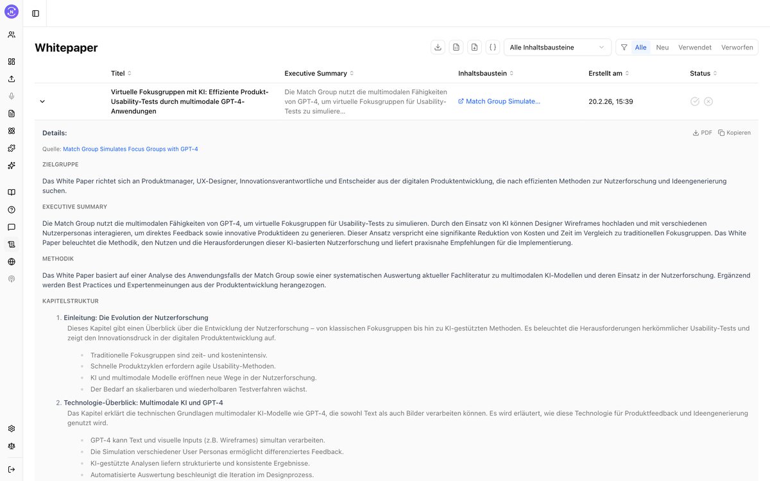
Task: Sort by Titel column
Action: pos(121,73)
